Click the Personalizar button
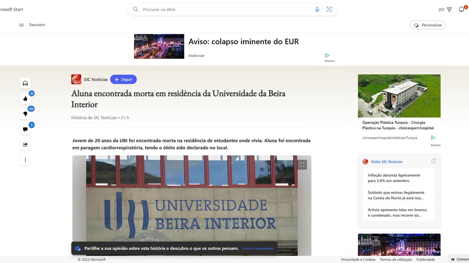Screen dimensions: 469x263 (x=428, y=25)
